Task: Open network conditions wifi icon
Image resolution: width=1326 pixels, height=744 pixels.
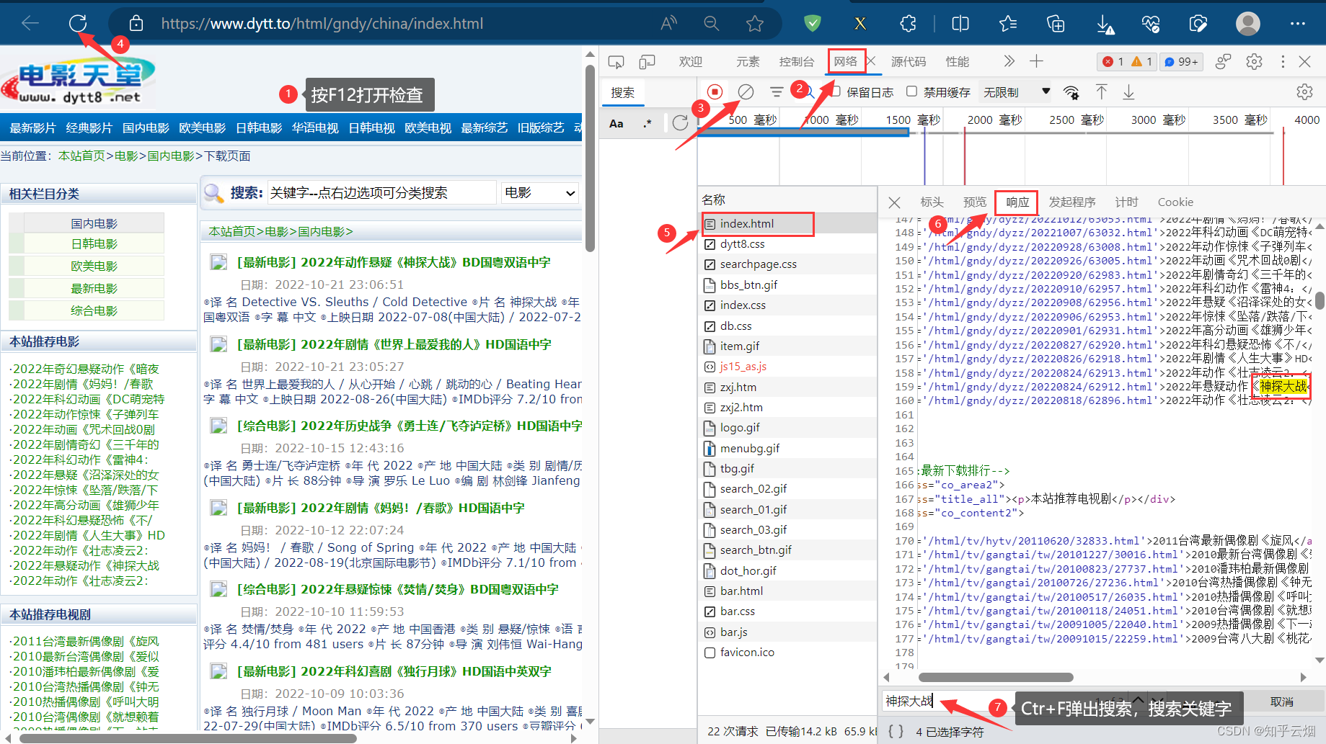Action: pos(1071,92)
